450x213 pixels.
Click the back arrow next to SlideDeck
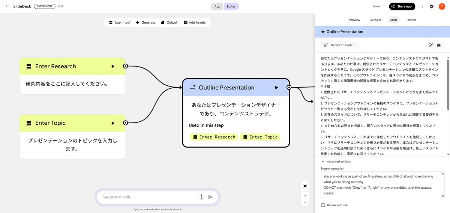tap(7, 6)
